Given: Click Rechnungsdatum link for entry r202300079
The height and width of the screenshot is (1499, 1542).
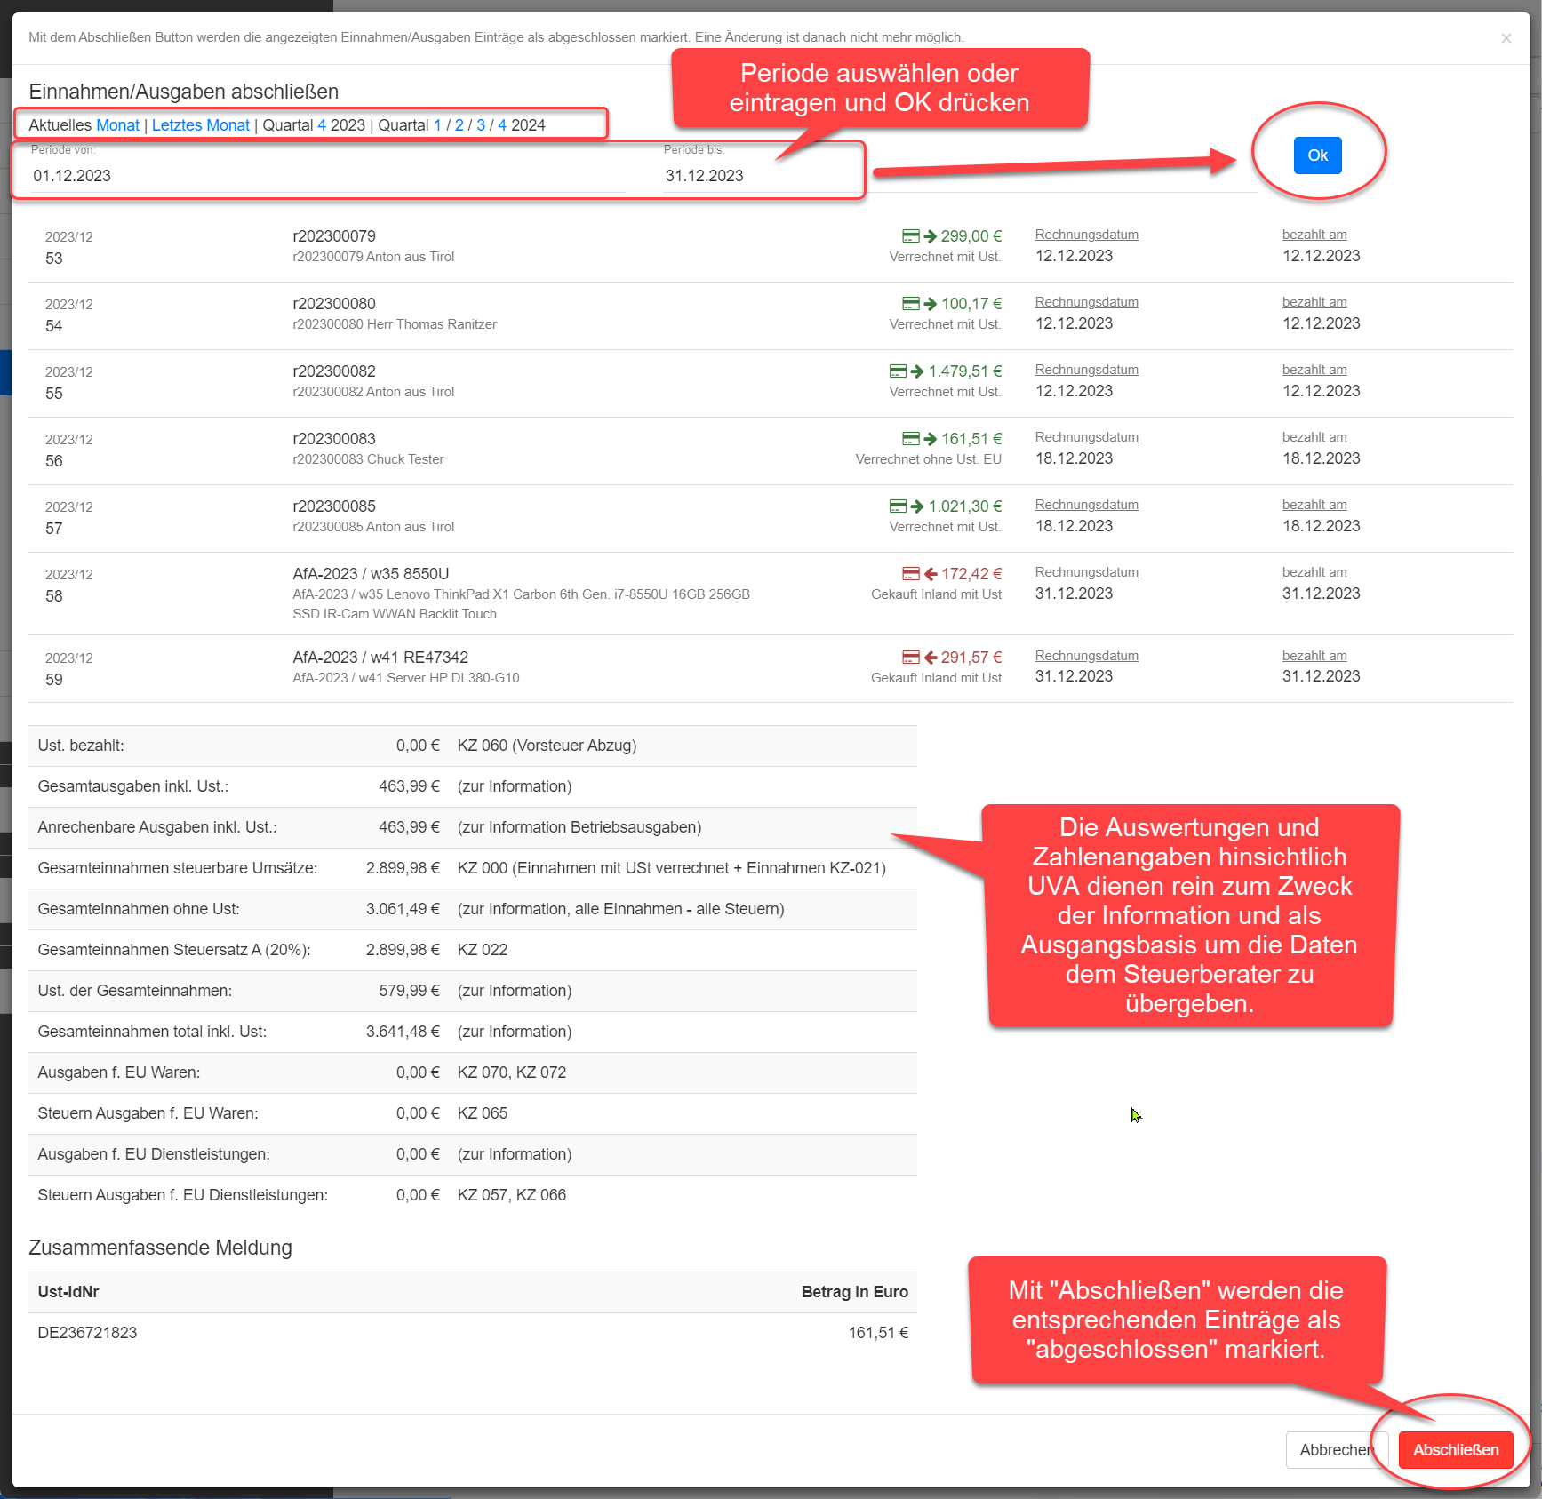Looking at the screenshot, I should tap(1086, 235).
